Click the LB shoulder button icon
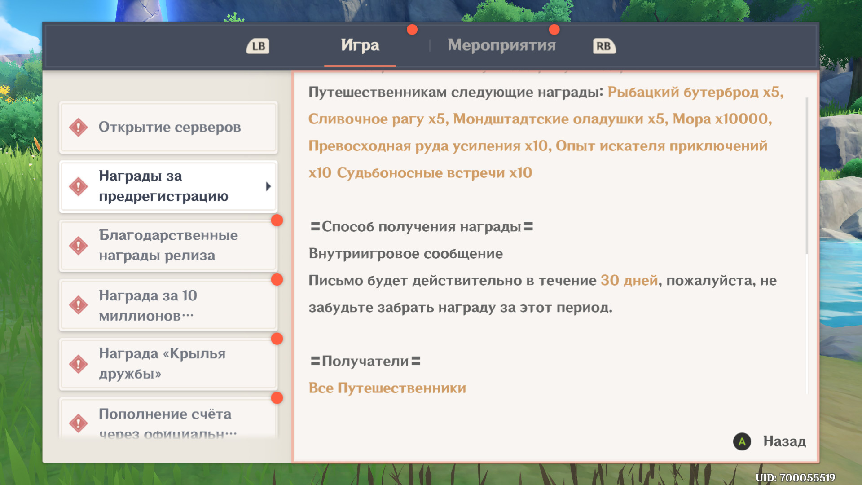862x485 pixels. click(x=258, y=46)
